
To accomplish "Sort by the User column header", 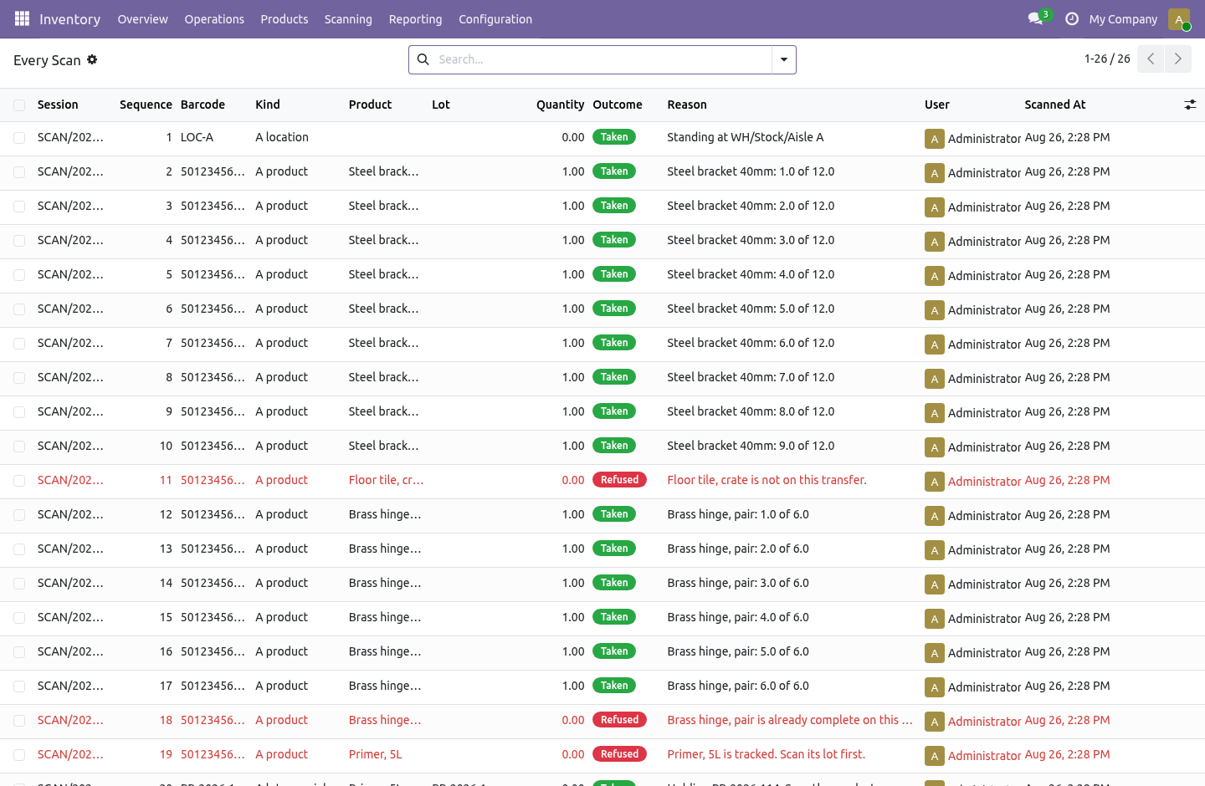I will click(x=937, y=105).
